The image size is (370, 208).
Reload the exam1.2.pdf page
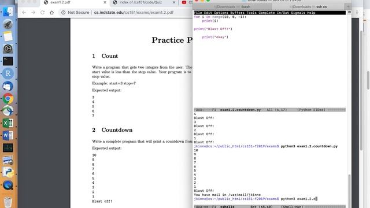[42, 12]
